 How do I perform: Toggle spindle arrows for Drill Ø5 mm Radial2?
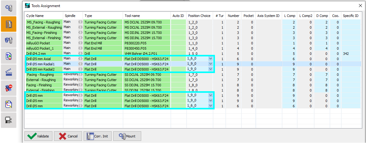click(80, 69)
